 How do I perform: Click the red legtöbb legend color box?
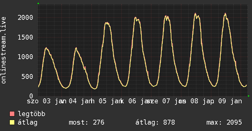tap(12, 114)
